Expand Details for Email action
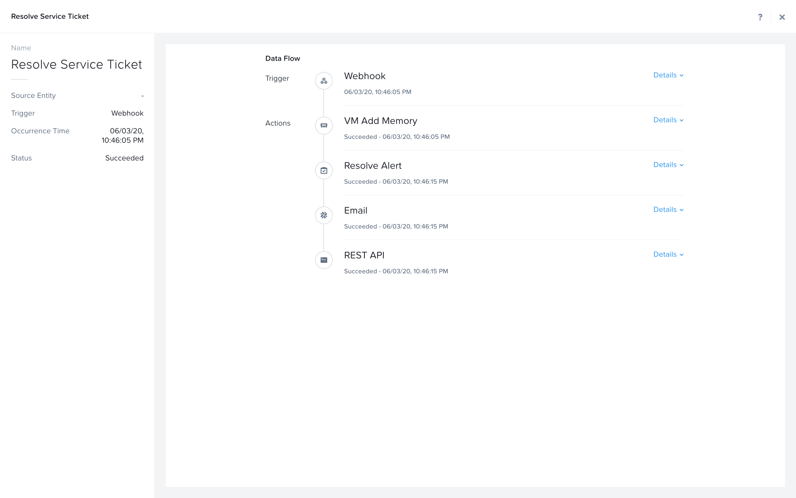This screenshot has height=498, width=796. [x=668, y=209]
